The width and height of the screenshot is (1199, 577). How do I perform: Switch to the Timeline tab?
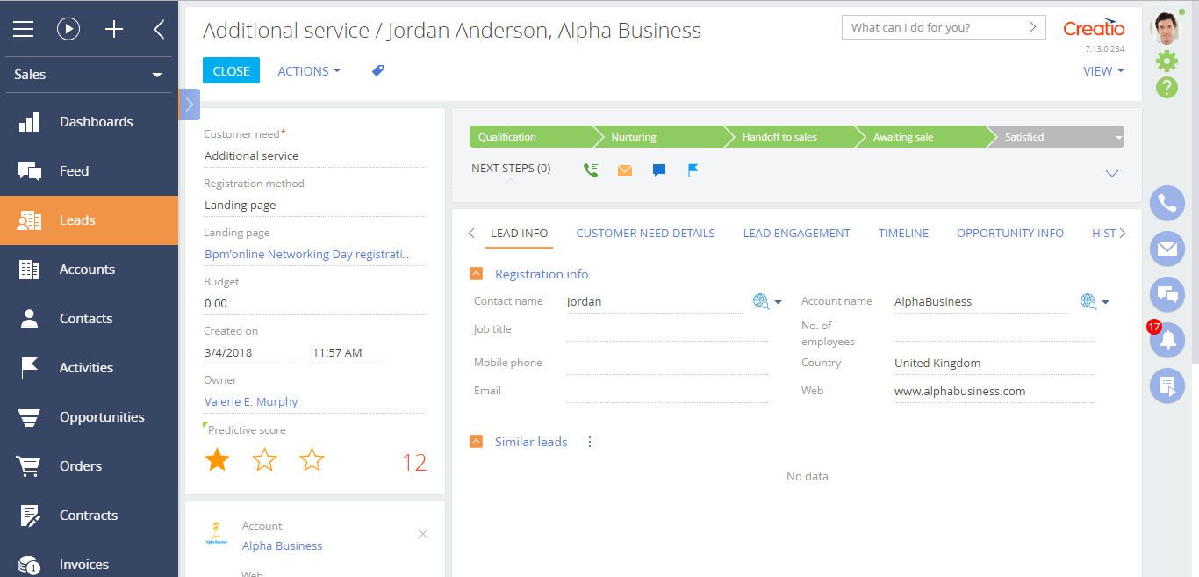click(903, 234)
